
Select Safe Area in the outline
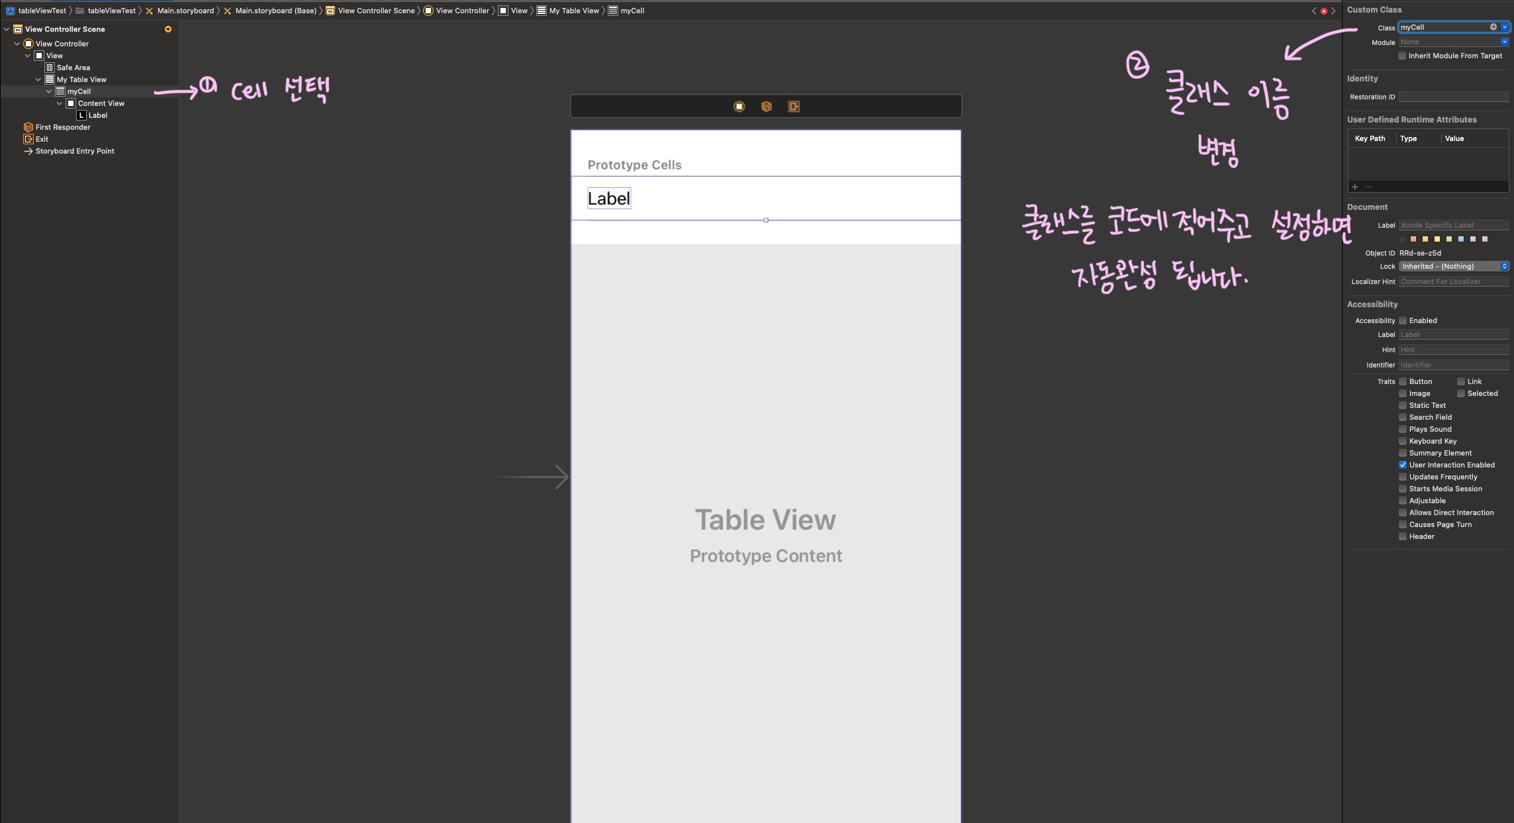coord(73,68)
